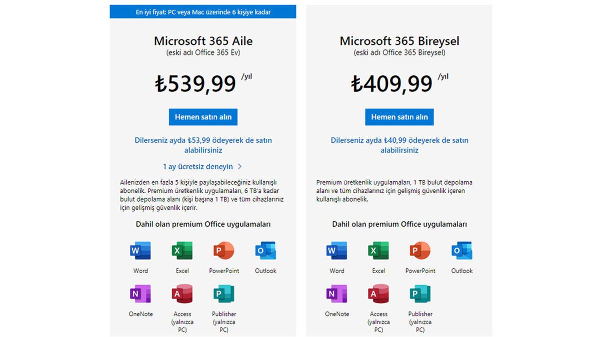Select the OneNote icon under Microsoft 365 Bireysel

coord(336,295)
